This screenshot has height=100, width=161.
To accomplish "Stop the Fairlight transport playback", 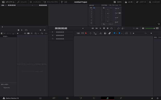I will (104, 28).
